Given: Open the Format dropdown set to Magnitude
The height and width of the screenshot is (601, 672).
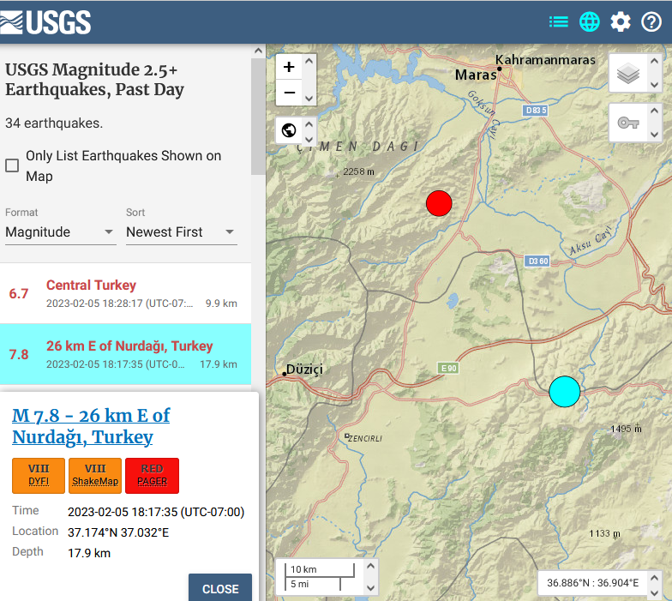Looking at the screenshot, I should tap(60, 232).
